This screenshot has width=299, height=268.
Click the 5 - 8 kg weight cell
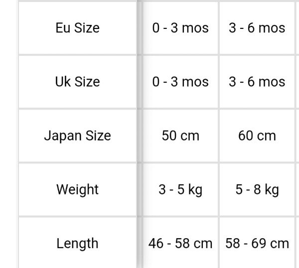click(257, 189)
